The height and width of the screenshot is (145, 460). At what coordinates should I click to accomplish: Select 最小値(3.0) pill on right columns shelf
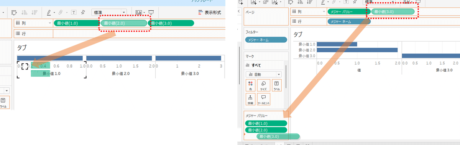pos(393,12)
